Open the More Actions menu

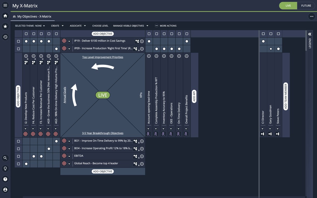coord(166,26)
